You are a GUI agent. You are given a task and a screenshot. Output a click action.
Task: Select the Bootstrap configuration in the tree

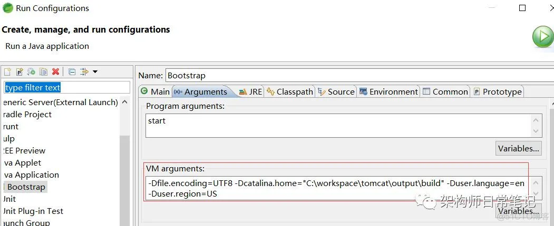[26, 187]
